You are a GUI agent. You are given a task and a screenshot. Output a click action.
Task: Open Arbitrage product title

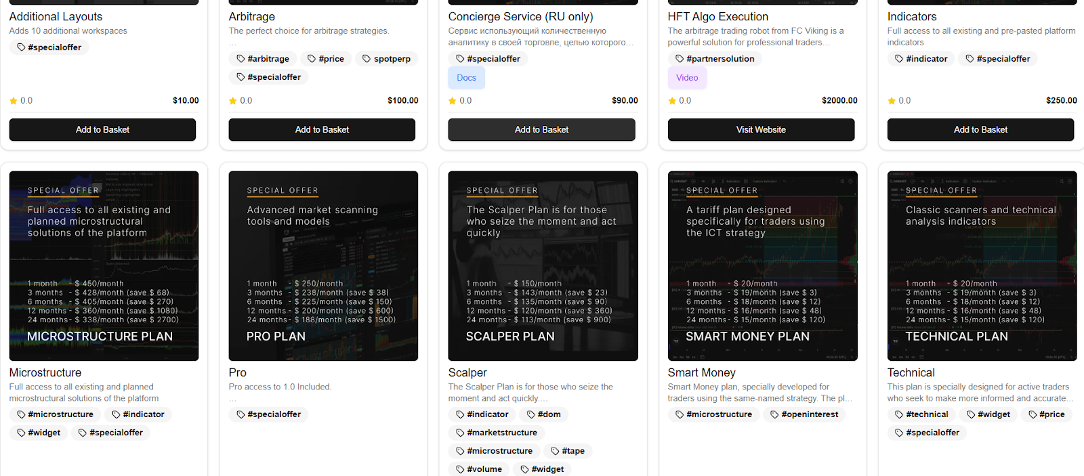pos(252,17)
